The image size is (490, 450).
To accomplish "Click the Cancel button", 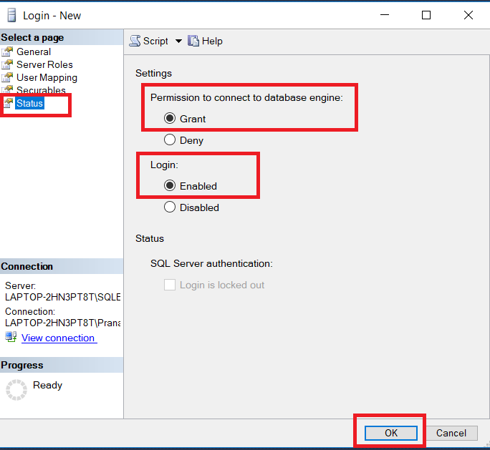I will [451, 433].
